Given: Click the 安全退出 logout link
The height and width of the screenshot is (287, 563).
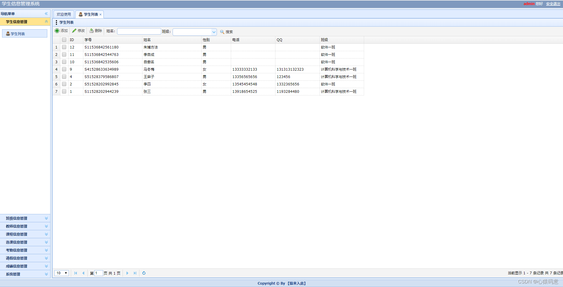Looking at the screenshot, I should click(x=553, y=4).
